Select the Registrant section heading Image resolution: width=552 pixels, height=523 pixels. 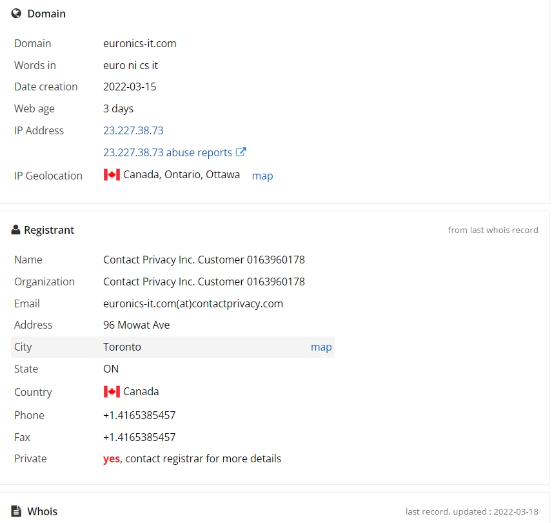pos(49,230)
